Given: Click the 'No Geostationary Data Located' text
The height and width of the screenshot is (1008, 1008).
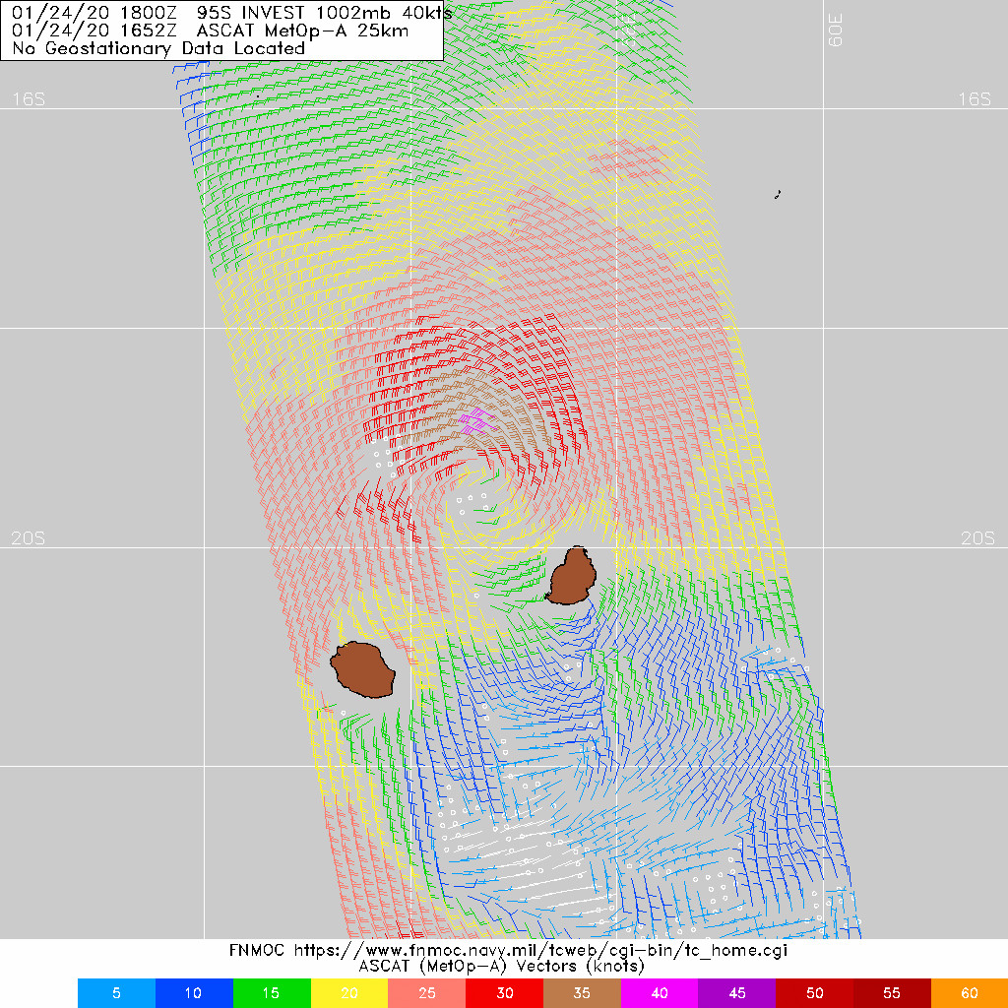Looking at the screenshot, I should (x=158, y=47).
